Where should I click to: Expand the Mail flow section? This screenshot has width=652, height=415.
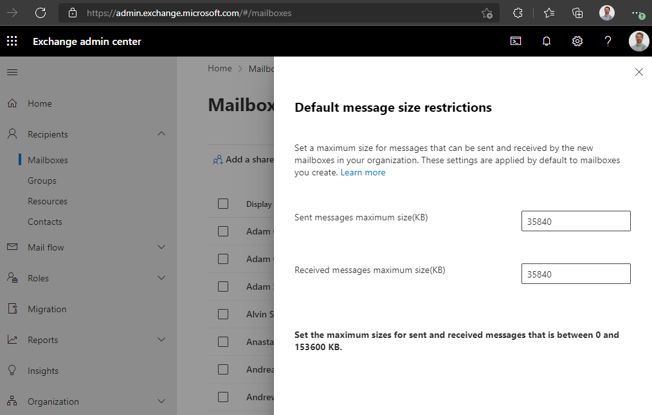pos(161,247)
